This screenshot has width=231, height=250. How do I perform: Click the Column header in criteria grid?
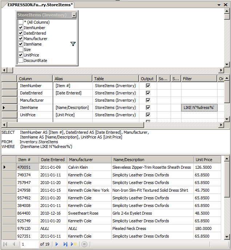point(35,79)
